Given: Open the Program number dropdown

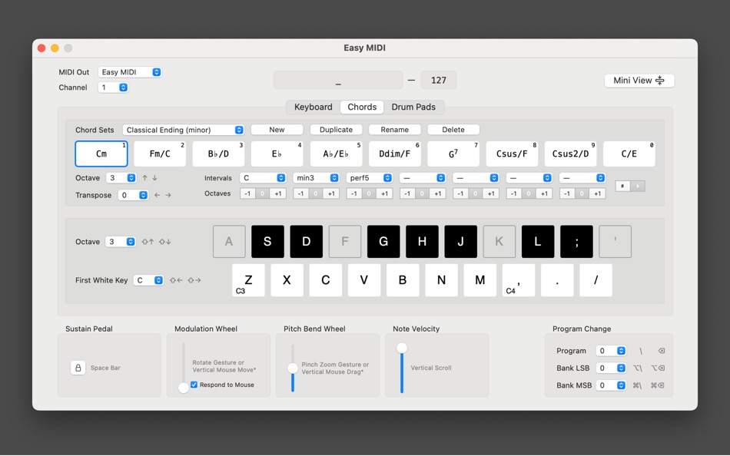Looking at the screenshot, I should click(x=612, y=351).
